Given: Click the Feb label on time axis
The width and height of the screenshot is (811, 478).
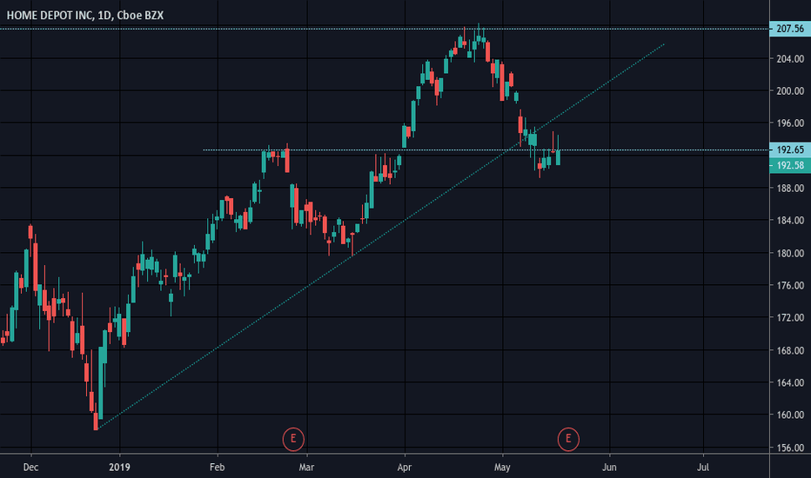Looking at the screenshot, I should (x=218, y=468).
